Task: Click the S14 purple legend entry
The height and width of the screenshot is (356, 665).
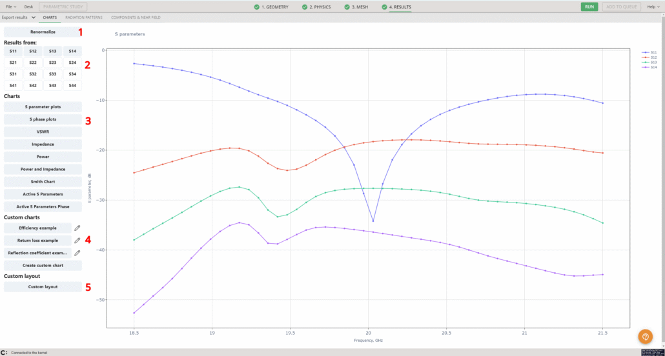Action: pos(650,67)
